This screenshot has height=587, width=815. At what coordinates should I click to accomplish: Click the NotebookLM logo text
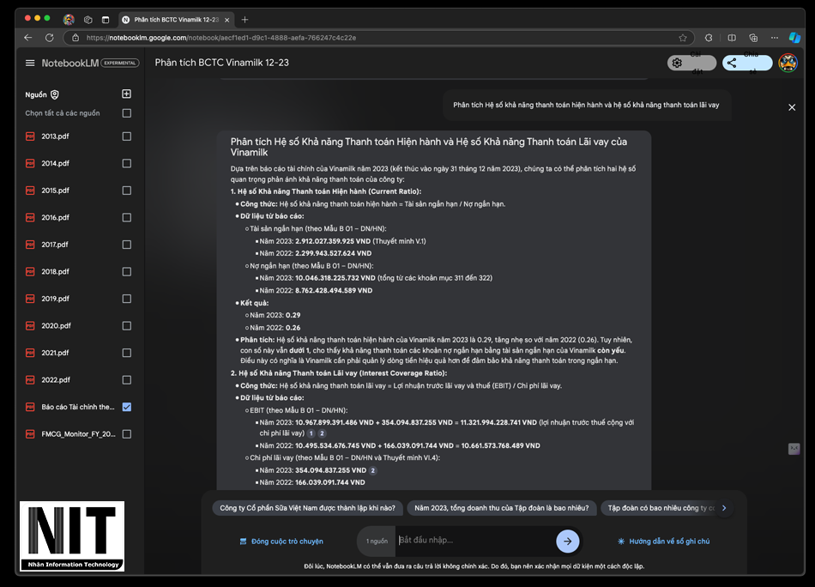click(70, 63)
